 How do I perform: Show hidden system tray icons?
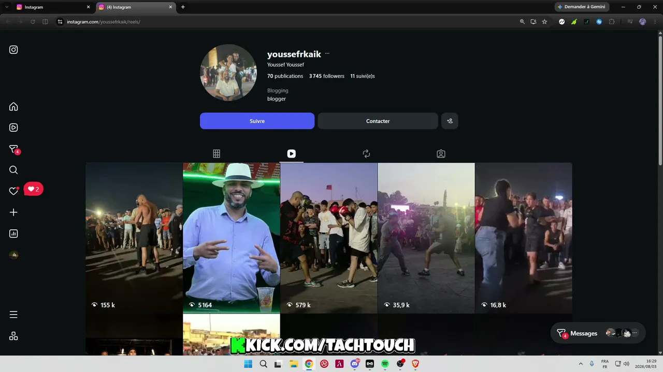point(580,364)
